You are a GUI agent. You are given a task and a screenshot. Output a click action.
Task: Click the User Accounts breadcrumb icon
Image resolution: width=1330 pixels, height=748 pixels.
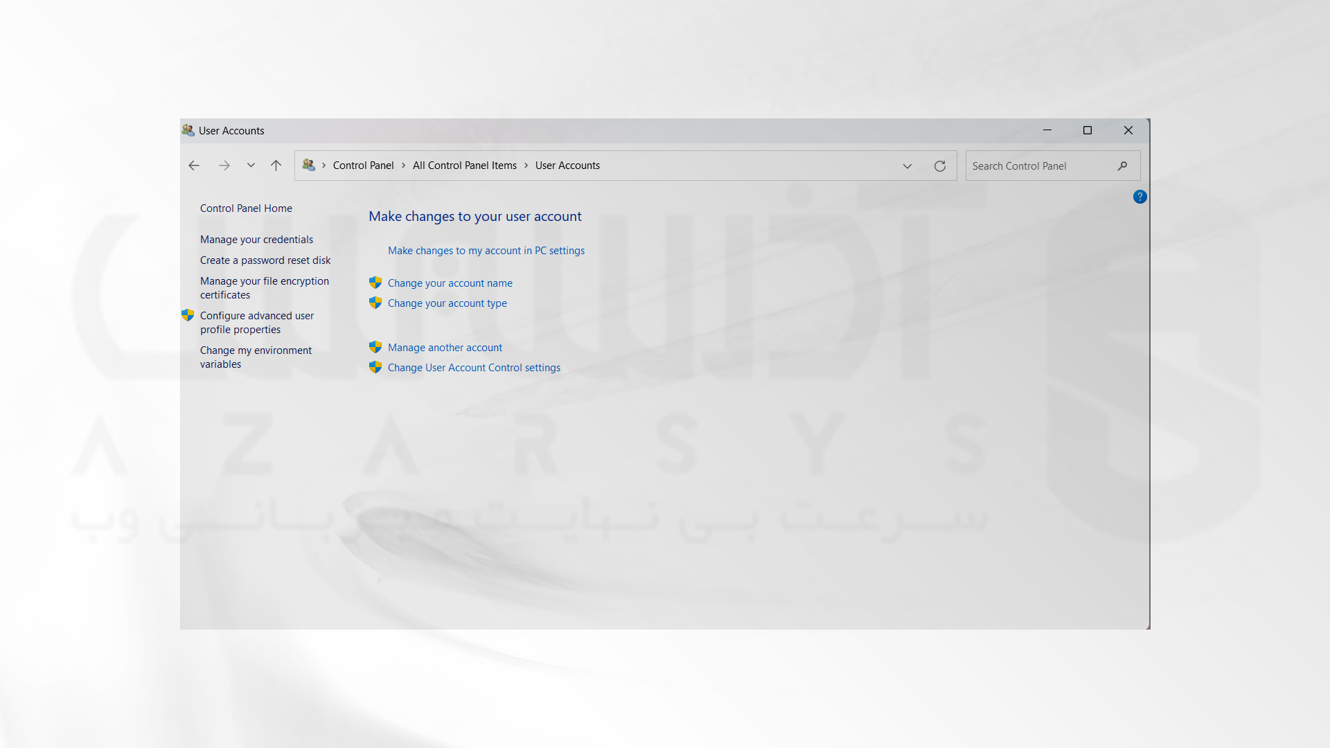click(309, 166)
